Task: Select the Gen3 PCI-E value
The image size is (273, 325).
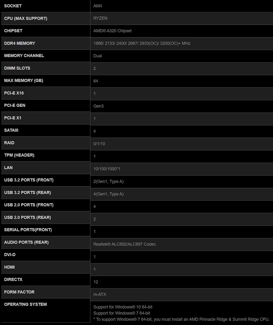Action: (98, 106)
